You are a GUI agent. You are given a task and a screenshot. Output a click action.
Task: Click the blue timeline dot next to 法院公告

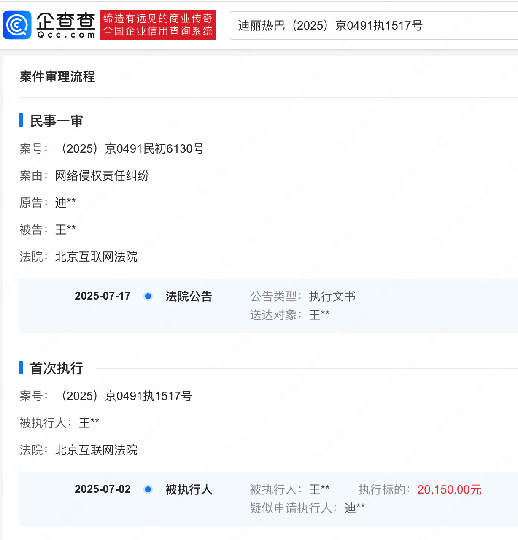(x=148, y=296)
